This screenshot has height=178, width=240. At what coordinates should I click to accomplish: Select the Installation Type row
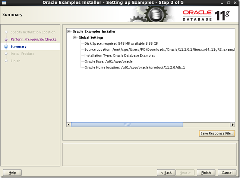[120, 55]
